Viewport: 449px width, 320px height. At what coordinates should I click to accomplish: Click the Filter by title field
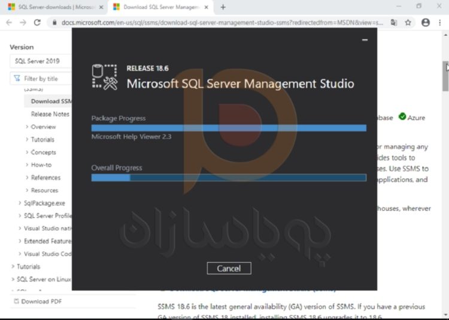(42, 78)
